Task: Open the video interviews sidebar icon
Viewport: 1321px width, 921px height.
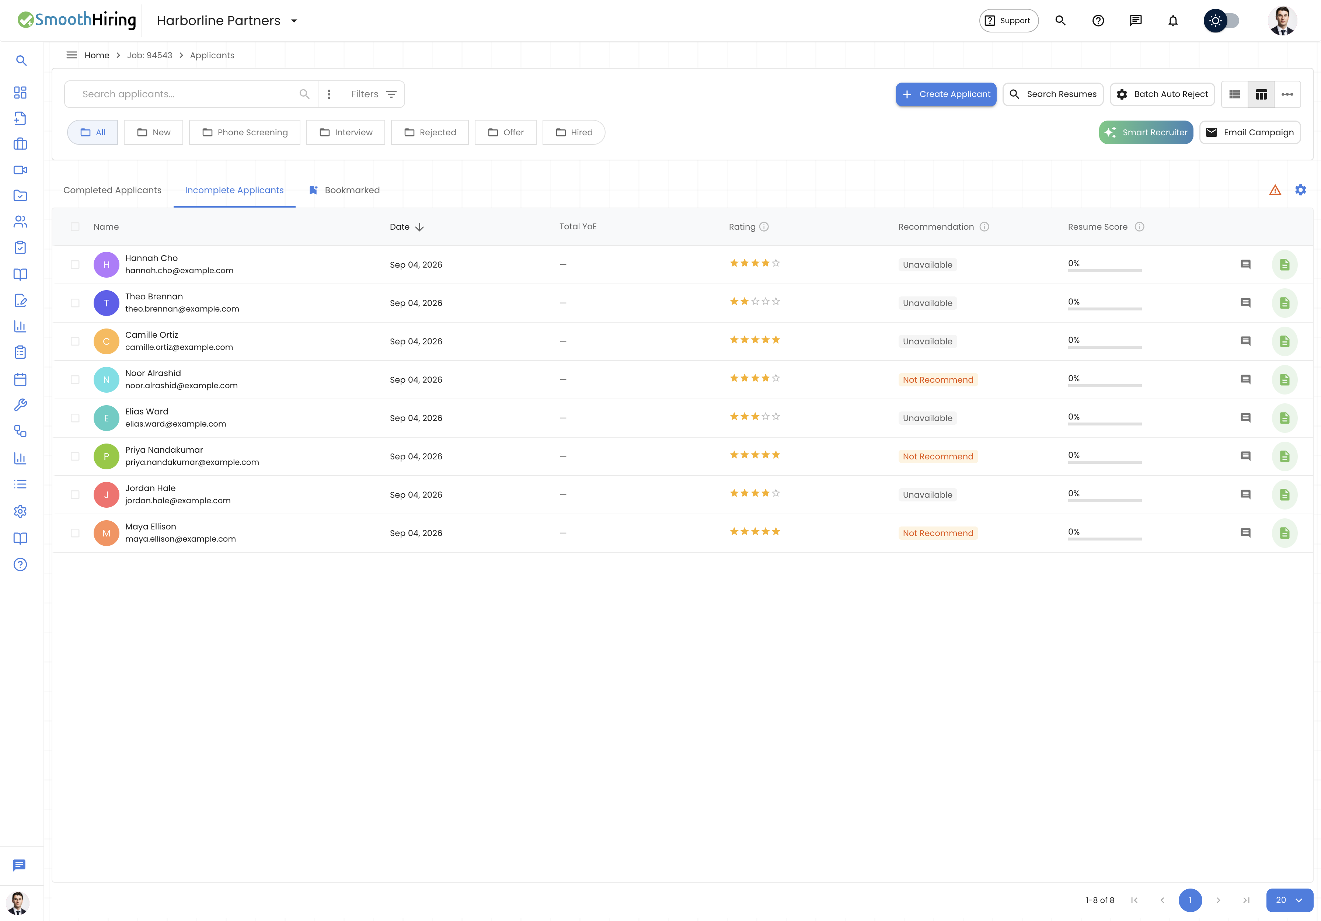Action: click(20, 170)
